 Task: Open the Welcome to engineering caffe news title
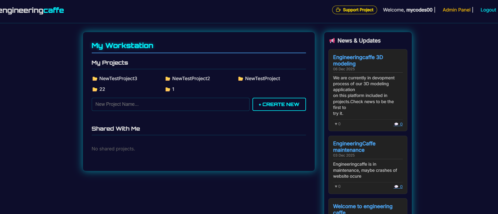[x=363, y=209]
